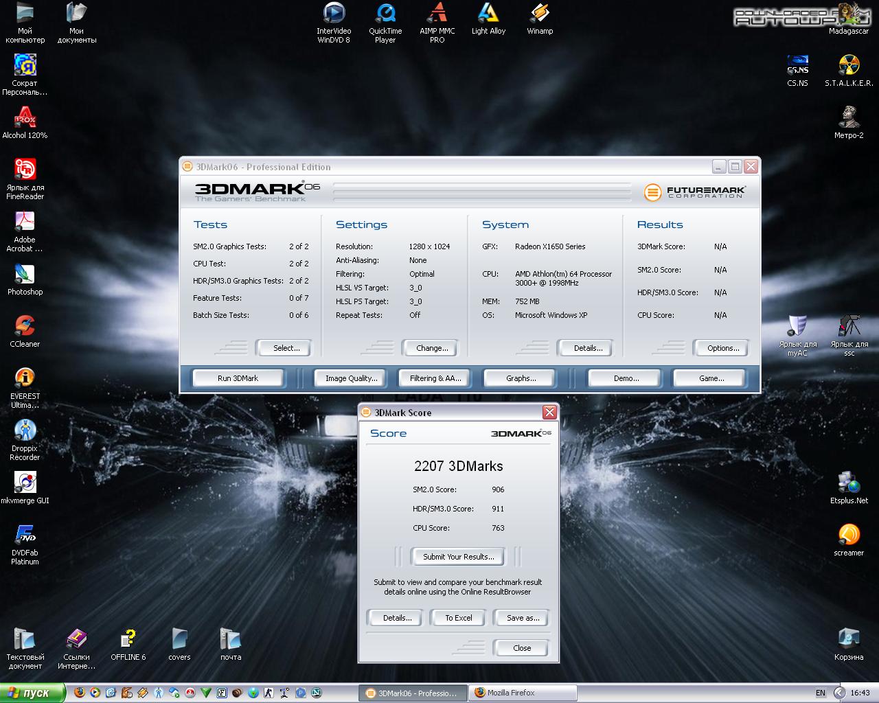This screenshot has height=703, width=879.
Task: Open the EVEREST Ultimate desktop icon
Action: pos(25,379)
